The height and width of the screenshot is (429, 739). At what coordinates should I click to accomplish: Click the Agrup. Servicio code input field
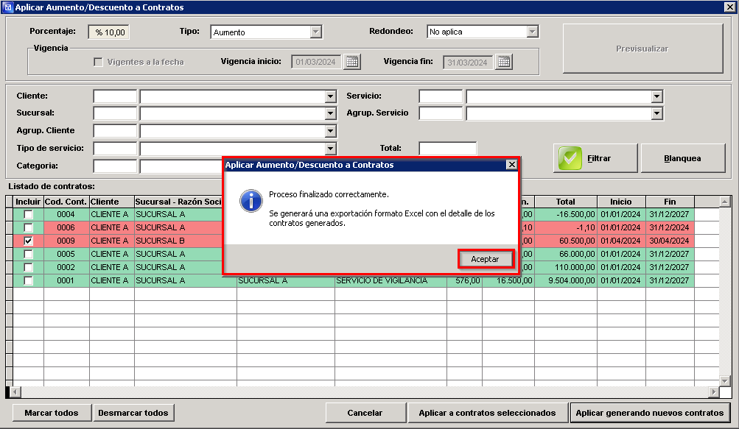click(x=441, y=113)
